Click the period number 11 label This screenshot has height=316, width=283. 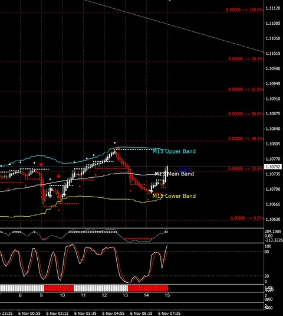point(83,295)
